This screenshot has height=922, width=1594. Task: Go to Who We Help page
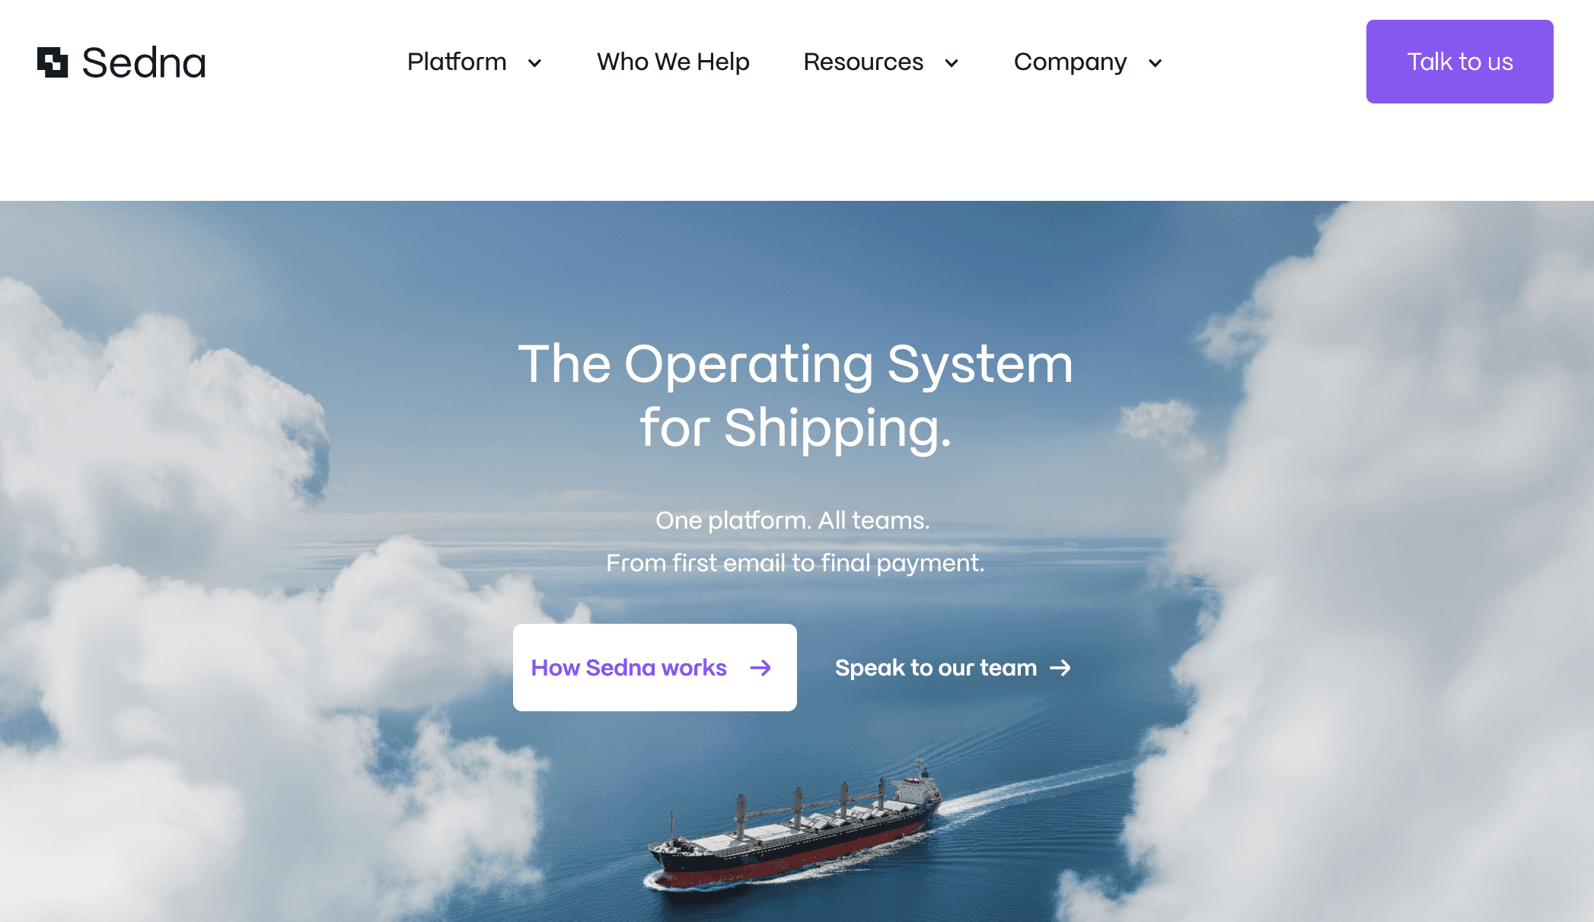pyautogui.click(x=673, y=62)
